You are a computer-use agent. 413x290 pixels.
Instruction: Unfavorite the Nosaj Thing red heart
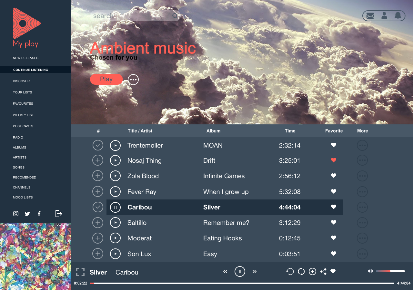[x=334, y=160]
